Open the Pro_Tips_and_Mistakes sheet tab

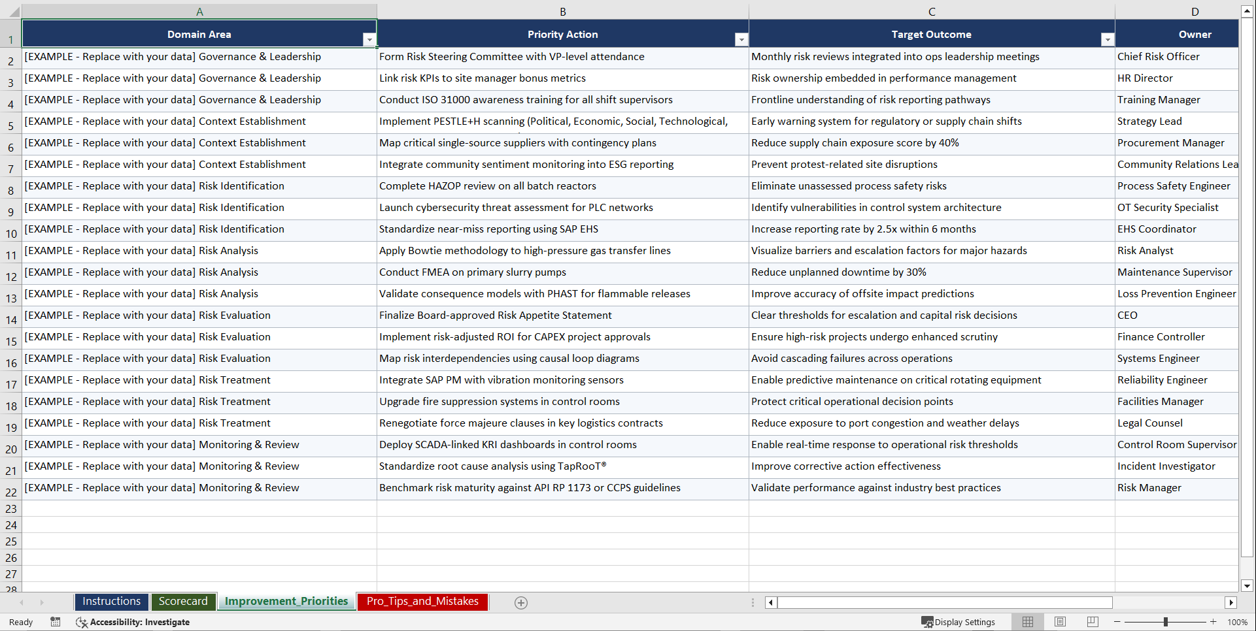[422, 601]
